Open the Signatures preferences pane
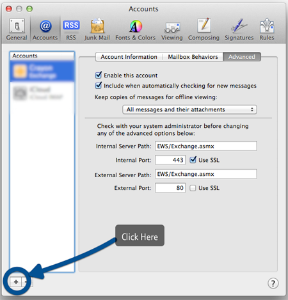288x300 pixels. 239,29
